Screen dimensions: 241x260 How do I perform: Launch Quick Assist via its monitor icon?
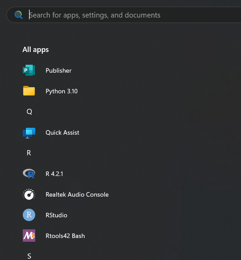29,133
